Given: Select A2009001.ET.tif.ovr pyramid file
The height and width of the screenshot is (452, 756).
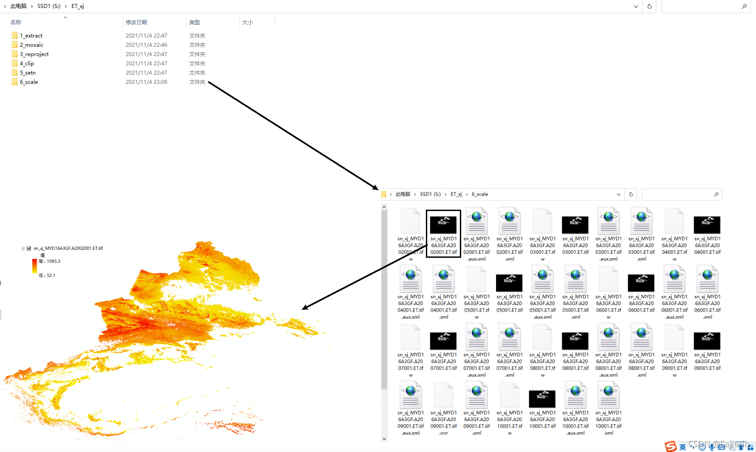Looking at the screenshot, I should [444, 409].
